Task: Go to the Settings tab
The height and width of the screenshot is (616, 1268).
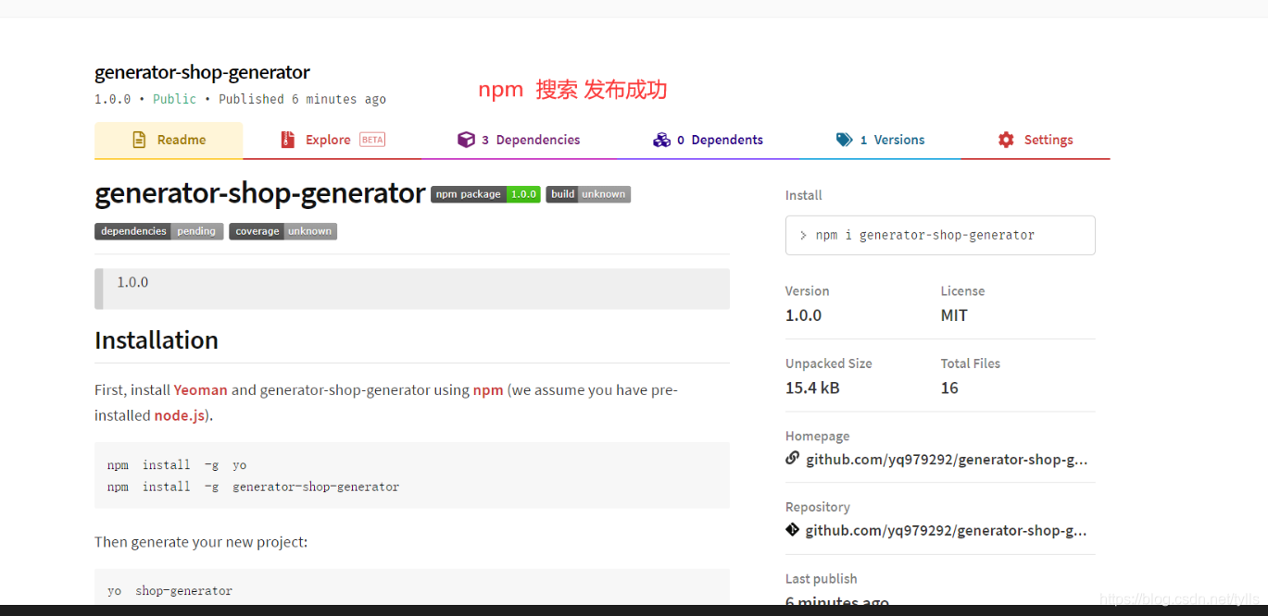Action: [x=1036, y=140]
